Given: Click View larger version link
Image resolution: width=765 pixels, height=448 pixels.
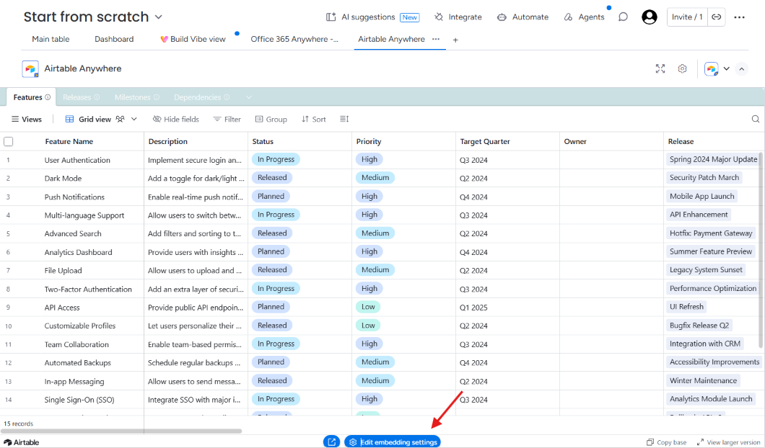Looking at the screenshot, I should pos(728,442).
